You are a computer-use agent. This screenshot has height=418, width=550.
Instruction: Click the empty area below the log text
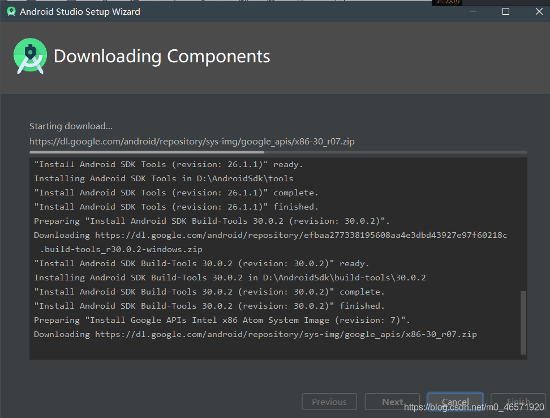coord(275,349)
